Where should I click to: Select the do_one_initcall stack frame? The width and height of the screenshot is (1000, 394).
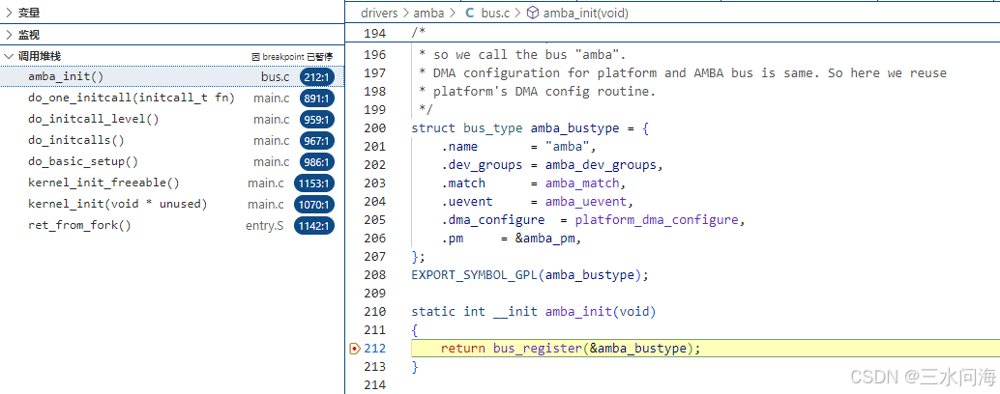[172, 98]
